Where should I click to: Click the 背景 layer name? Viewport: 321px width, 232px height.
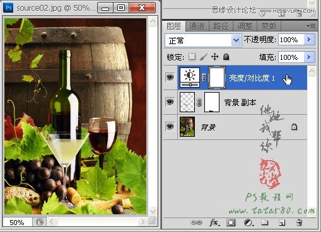click(x=208, y=127)
